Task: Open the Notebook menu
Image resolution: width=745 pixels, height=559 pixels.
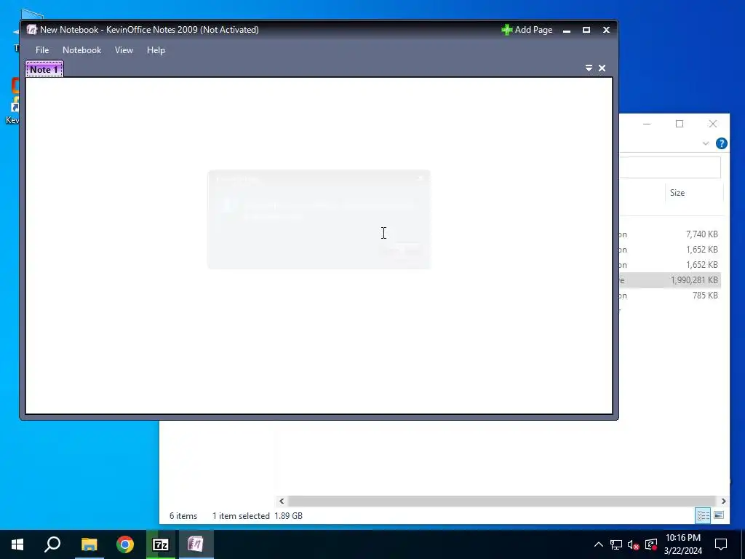Action: click(81, 50)
